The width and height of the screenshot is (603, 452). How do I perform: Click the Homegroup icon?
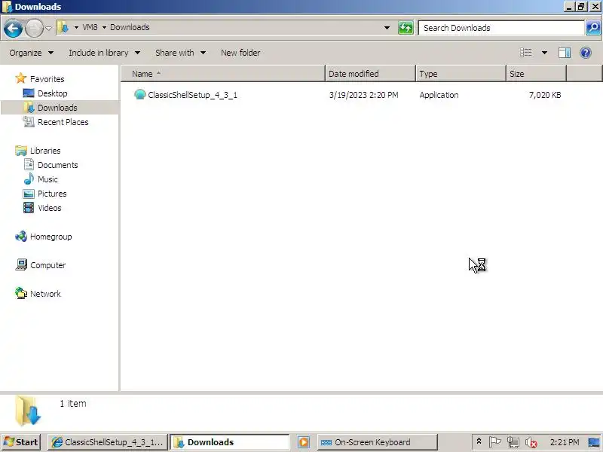tap(21, 237)
